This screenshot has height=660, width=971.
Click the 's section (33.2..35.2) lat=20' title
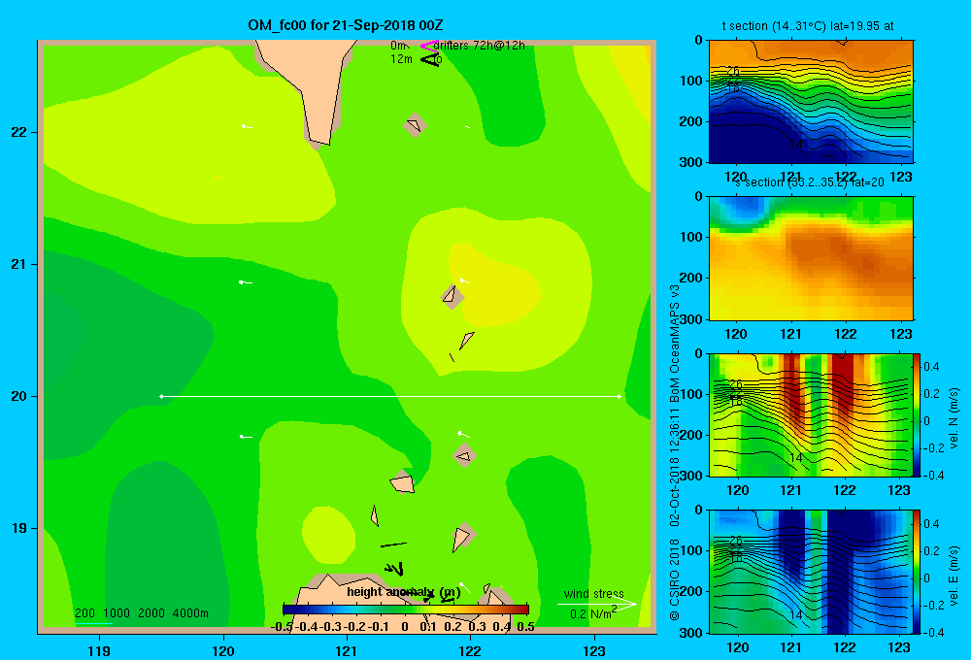[x=809, y=182]
